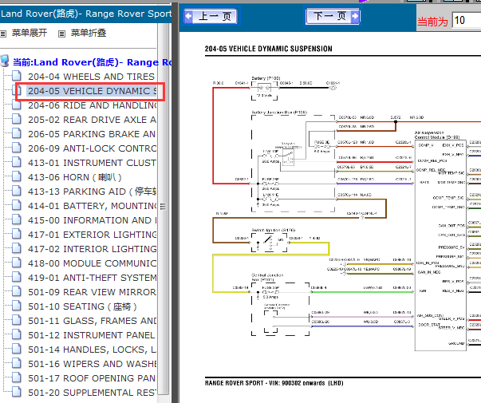Click document icon next to 418-00 MODULE

17,263
